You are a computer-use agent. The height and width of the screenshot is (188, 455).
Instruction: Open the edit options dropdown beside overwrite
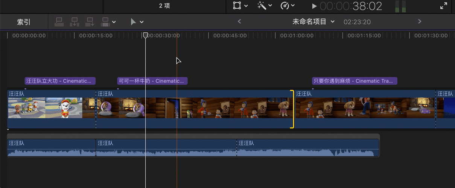tap(114, 22)
